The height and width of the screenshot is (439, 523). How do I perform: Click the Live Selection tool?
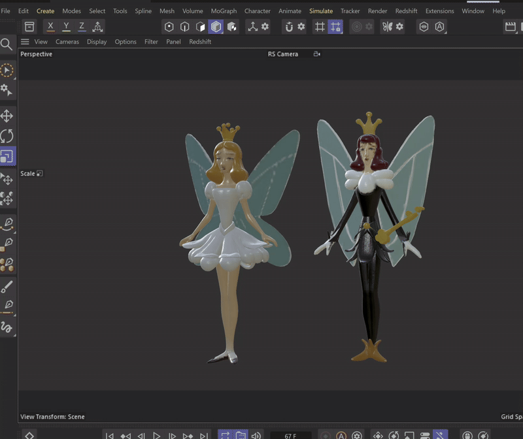(7, 70)
